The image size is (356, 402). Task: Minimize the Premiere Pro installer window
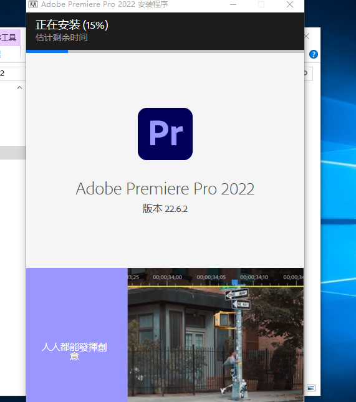click(x=233, y=4)
